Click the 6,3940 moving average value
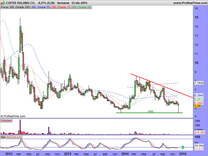The height and width of the screenshot is (156, 208). pos(199,95)
